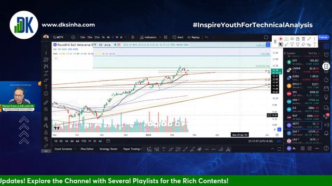332x186 pixels.
Task: Add a symbol to compare via plus icon
Action: pyautogui.click(x=73, y=37)
